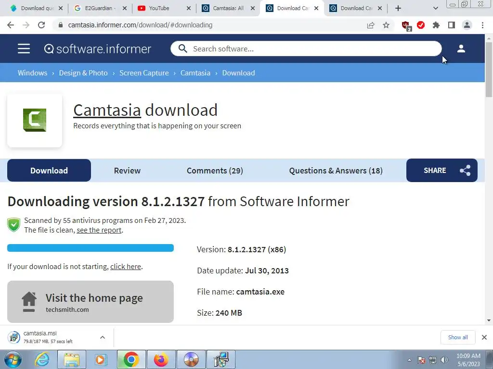Switch to the Camtasia: All tab

click(x=228, y=8)
